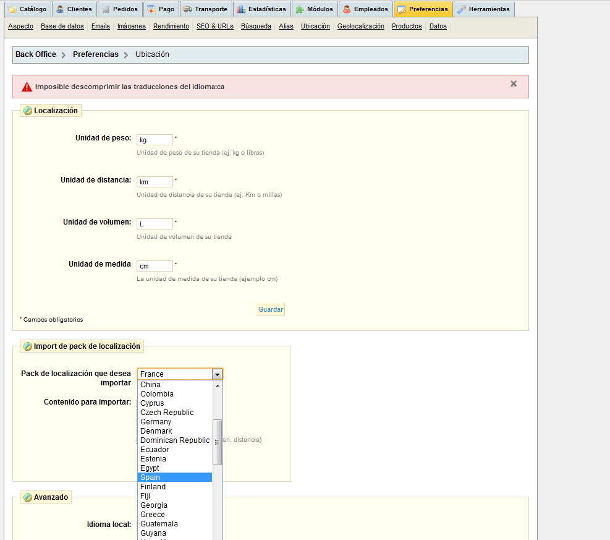Click the Pedidos basket icon

point(106,9)
